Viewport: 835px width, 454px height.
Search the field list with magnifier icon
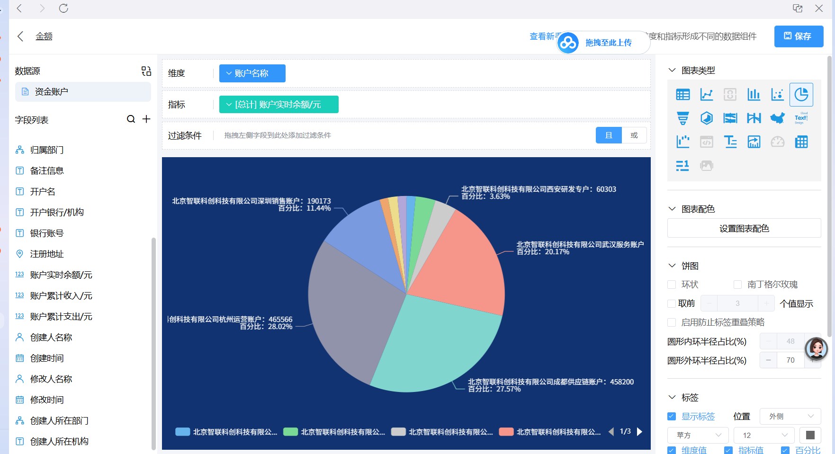131,119
